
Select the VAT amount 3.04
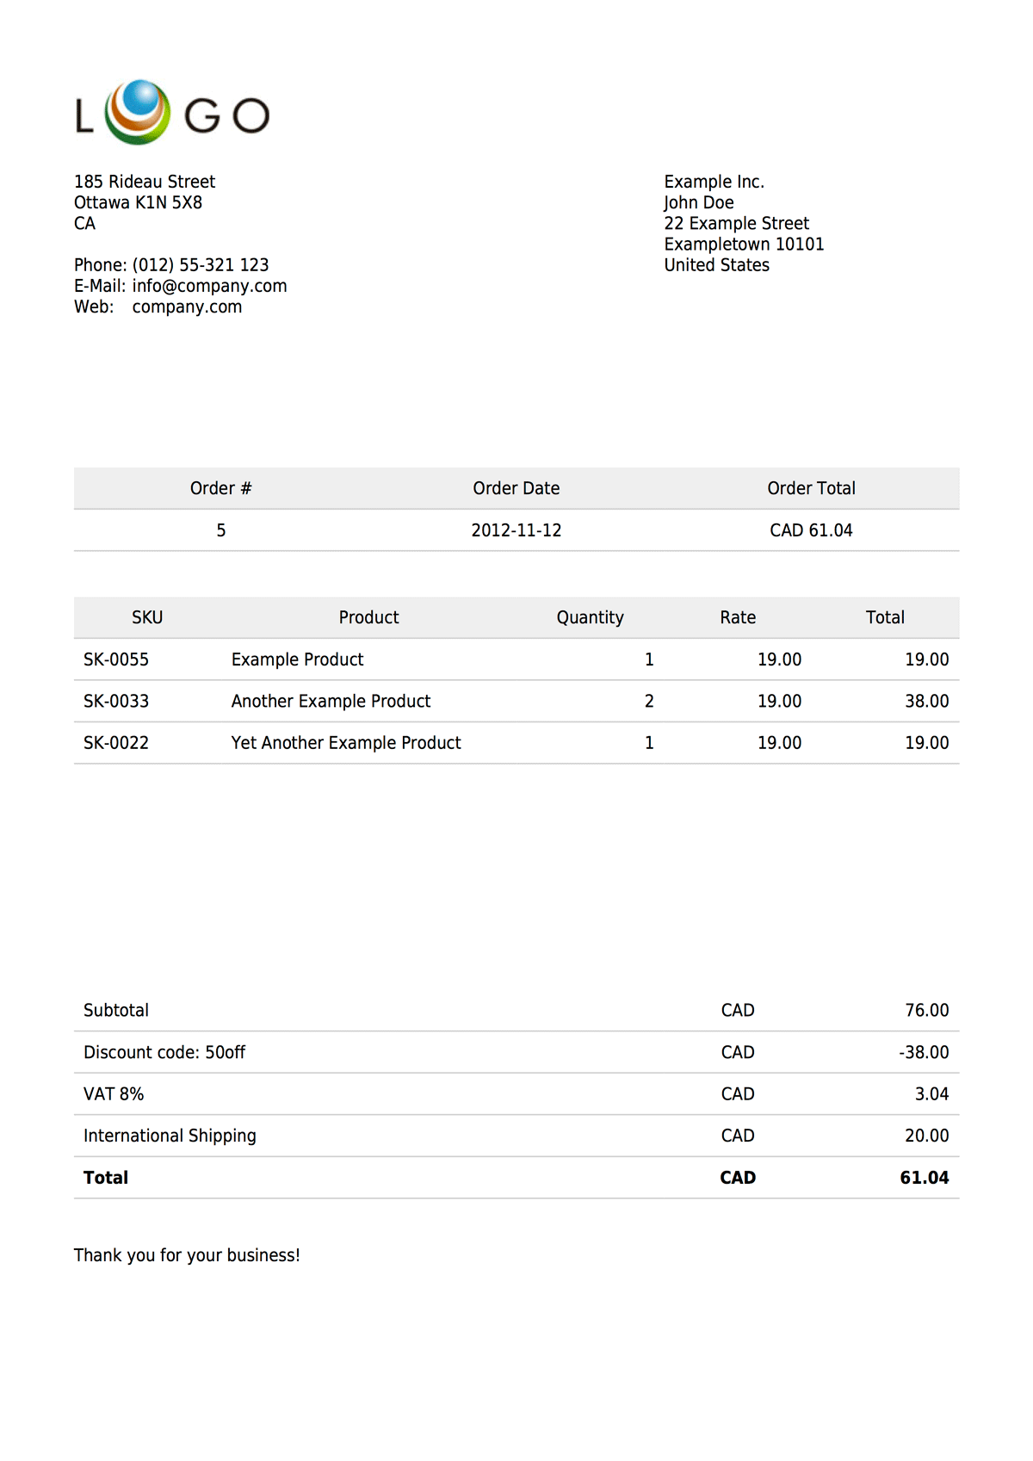coord(932,1094)
